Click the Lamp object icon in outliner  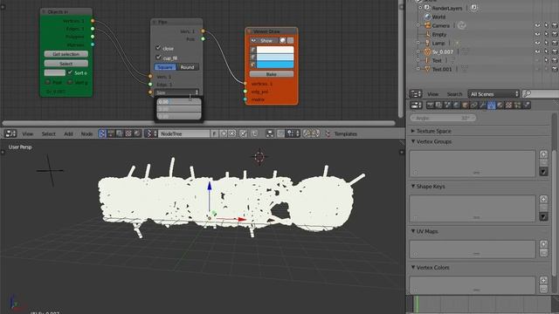point(427,43)
